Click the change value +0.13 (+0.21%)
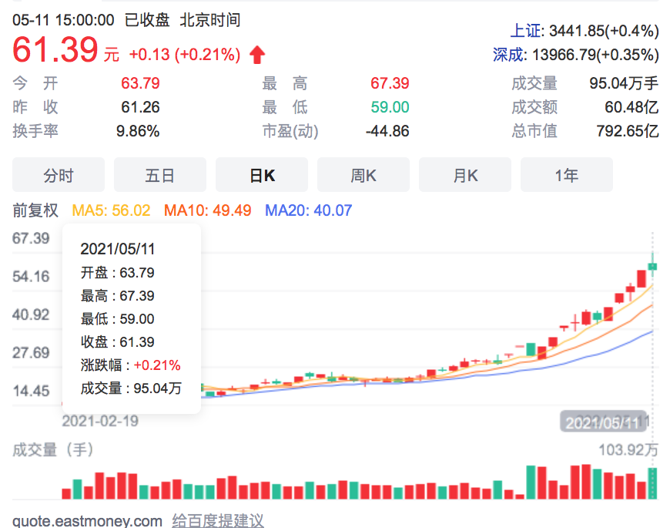This screenshot has width=670, height=528. click(185, 55)
